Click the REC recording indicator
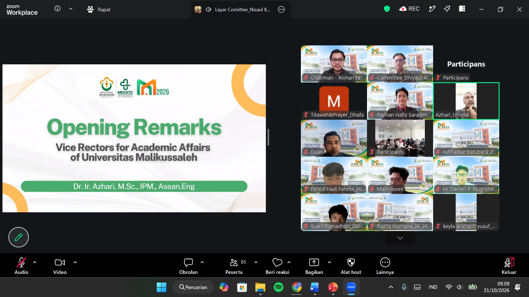 [409, 9]
